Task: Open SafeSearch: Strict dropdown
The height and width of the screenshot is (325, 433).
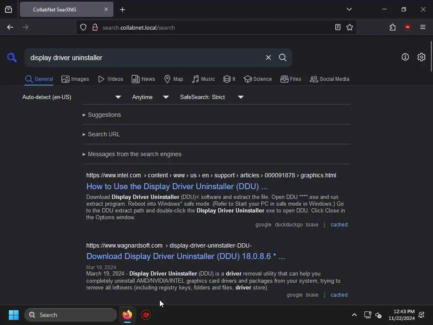Action: [212, 97]
